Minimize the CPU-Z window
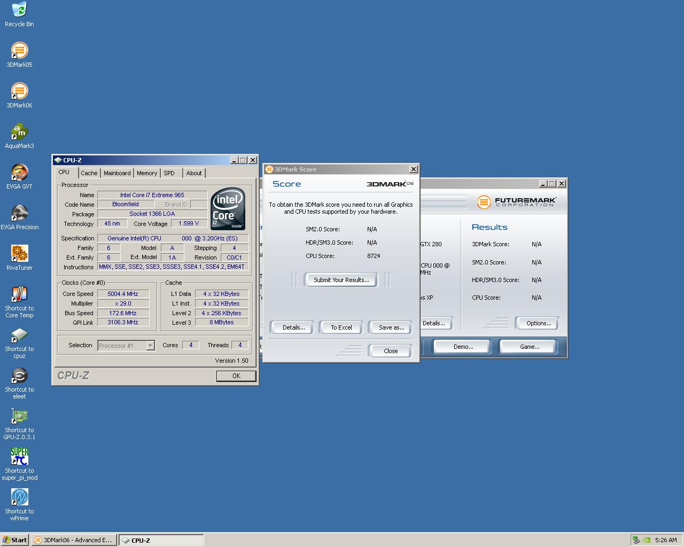684x547 pixels. (234, 160)
